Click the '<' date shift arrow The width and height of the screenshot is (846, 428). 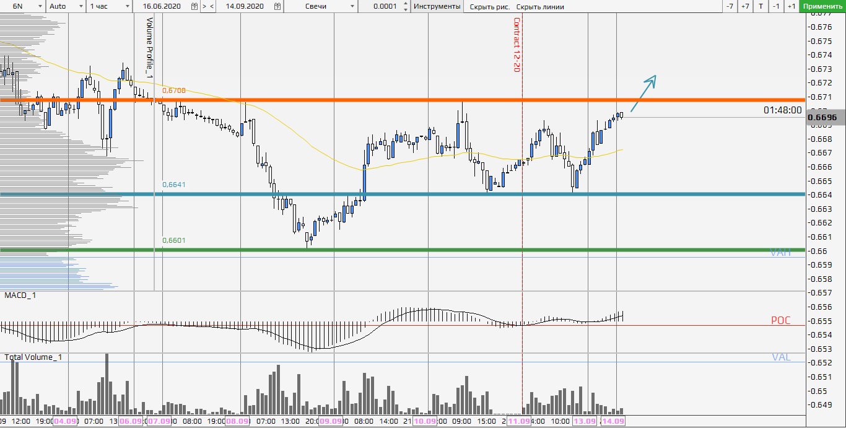[212, 6]
